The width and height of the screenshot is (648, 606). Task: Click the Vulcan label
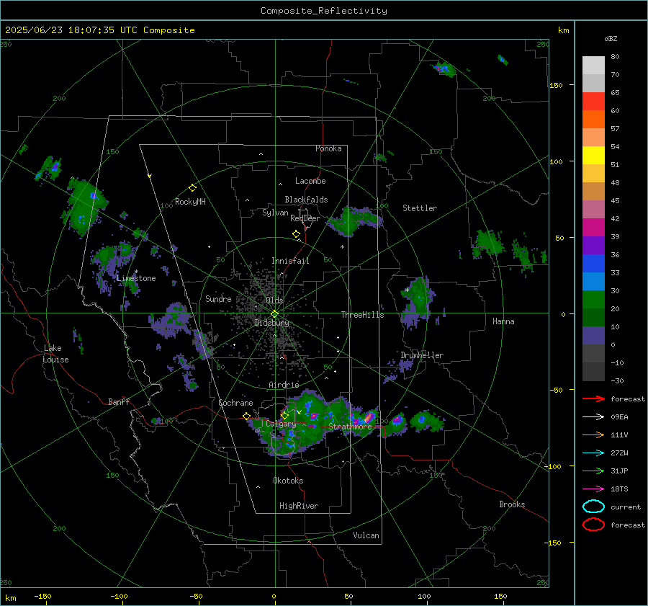366,535
